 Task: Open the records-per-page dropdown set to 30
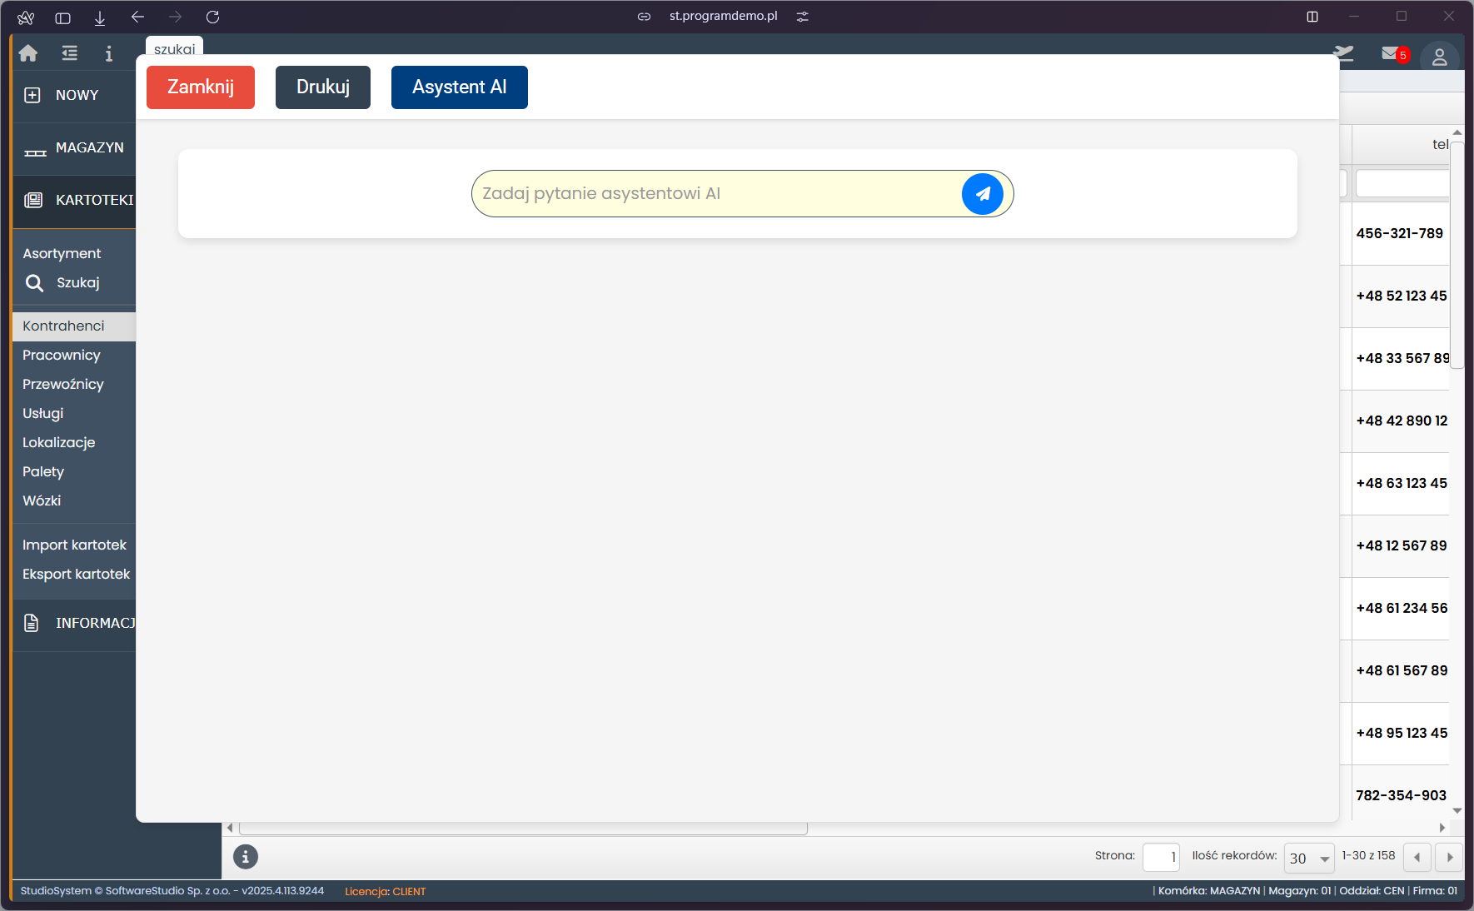(x=1308, y=858)
